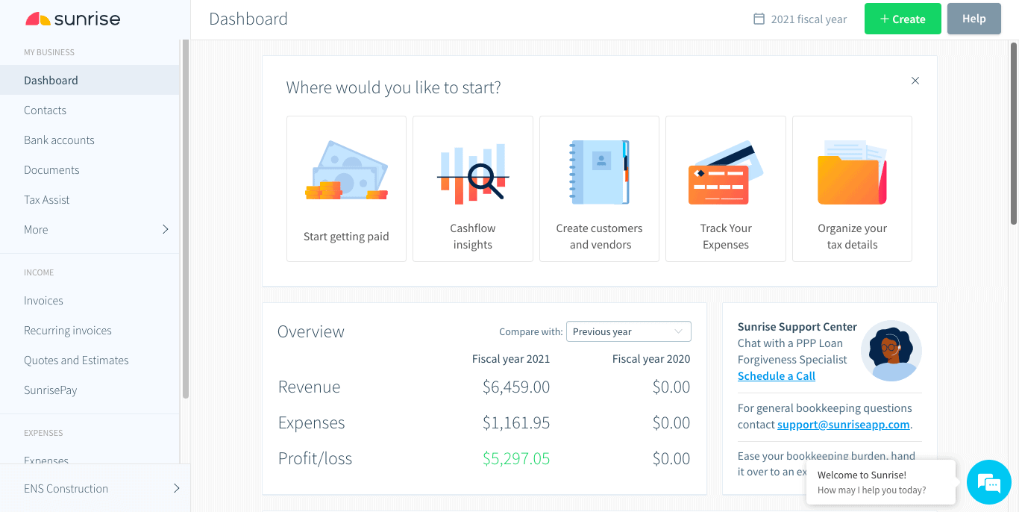The height and width of the screenshot is (512, 1019).
Task: Click the Overview heading
Action: (311, 331)
